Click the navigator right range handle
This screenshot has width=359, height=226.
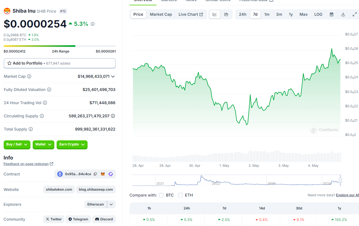tap(340, 180)
